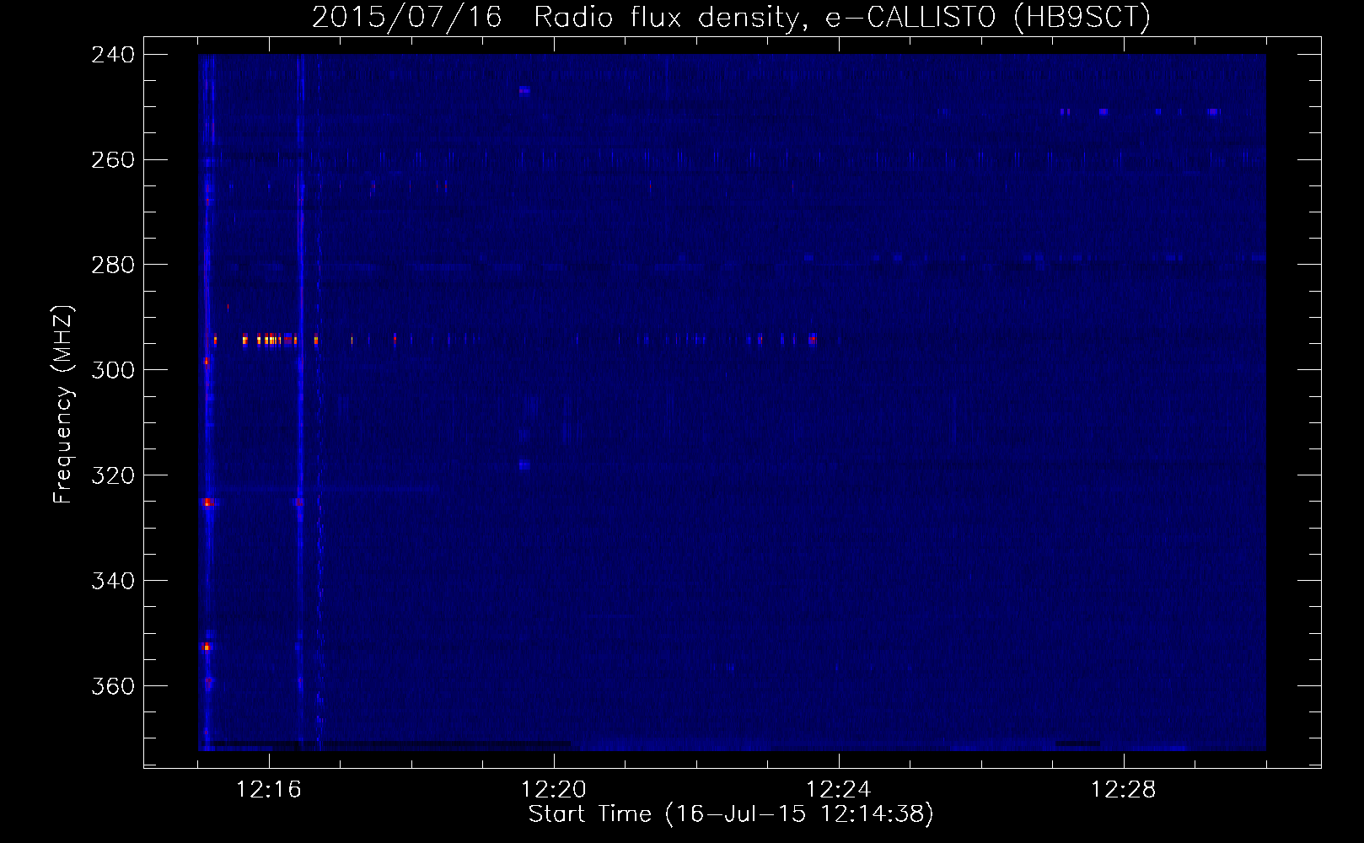The height and width of the screenshot is (843, 1364).
Task: Click the 300 frequency tick label
Action: [113, 371]
